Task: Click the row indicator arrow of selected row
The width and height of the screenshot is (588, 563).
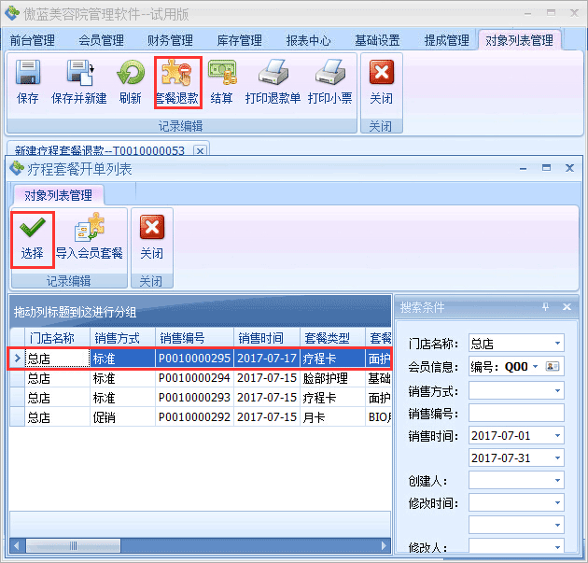Action: pos(17,359)
